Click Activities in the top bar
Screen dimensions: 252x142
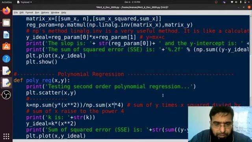(x=7, y=2)
